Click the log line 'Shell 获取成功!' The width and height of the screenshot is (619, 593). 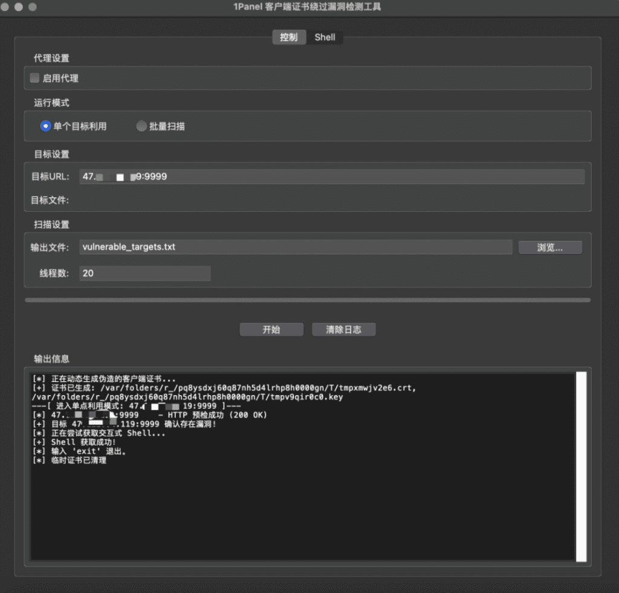coord(74,442)
